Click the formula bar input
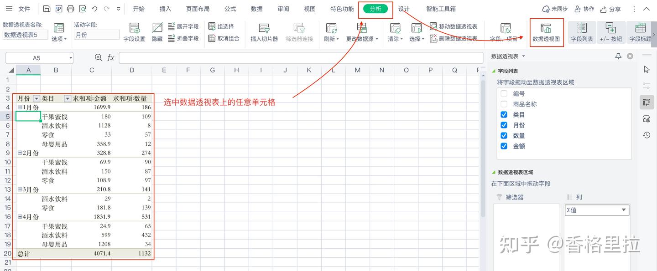Image resolution: width=657 pixels, height=271 pixels. 301,58
